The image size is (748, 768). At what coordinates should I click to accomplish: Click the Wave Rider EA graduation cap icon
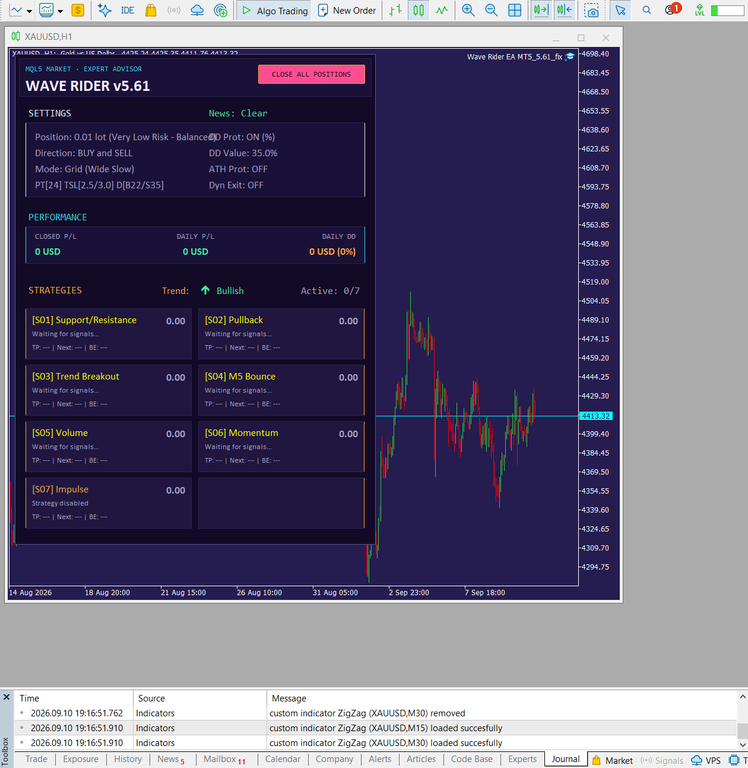(570, 56)
